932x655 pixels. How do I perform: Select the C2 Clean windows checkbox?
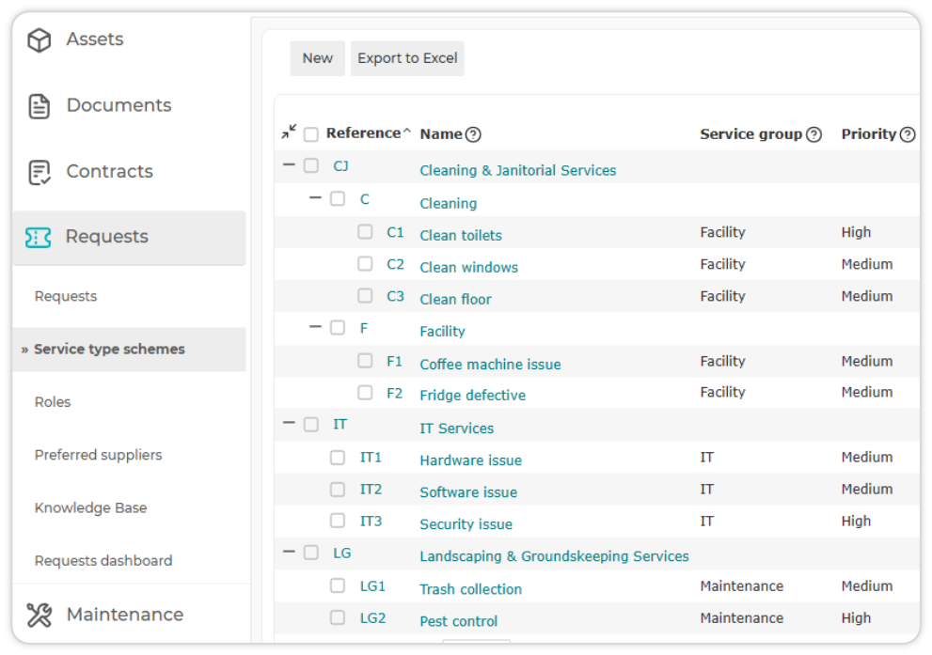click(365, 264)
